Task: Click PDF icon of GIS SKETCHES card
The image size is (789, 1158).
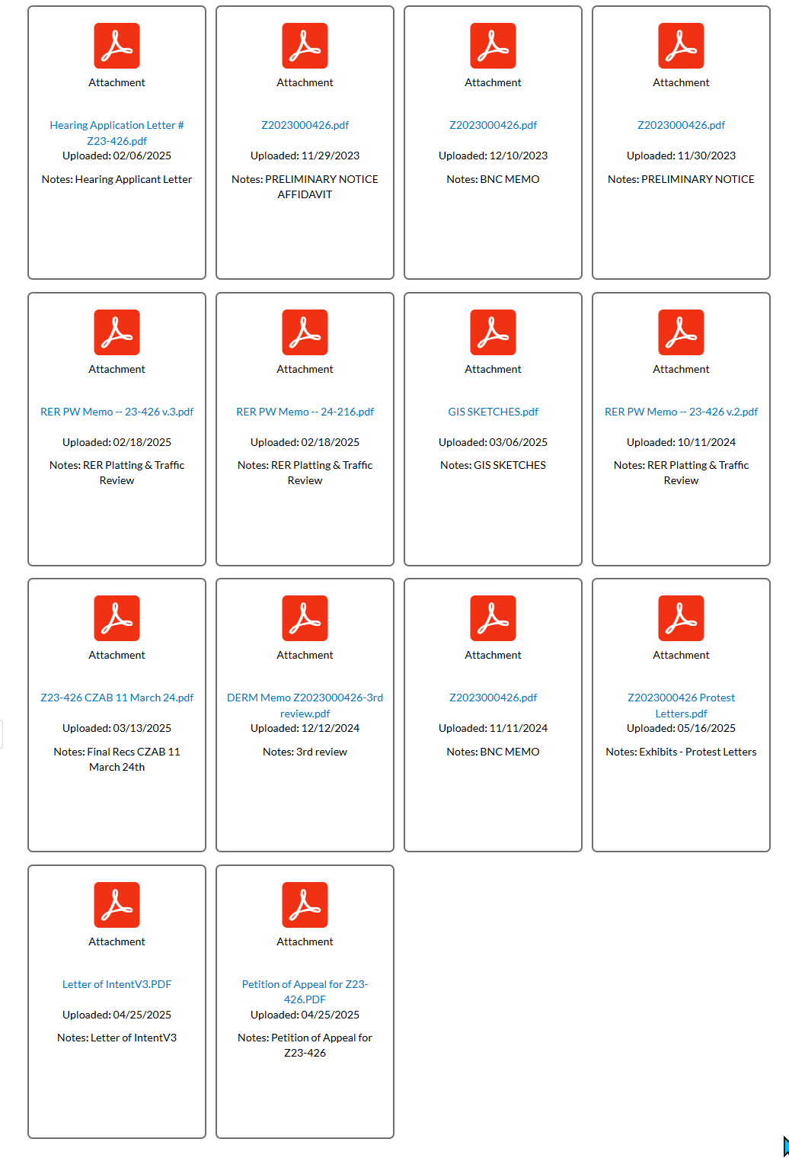Action: tap(493, 332)
